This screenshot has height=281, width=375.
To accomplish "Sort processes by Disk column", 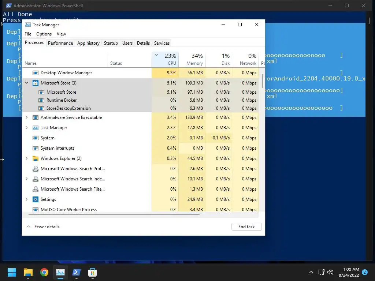I will click(219, 60).
